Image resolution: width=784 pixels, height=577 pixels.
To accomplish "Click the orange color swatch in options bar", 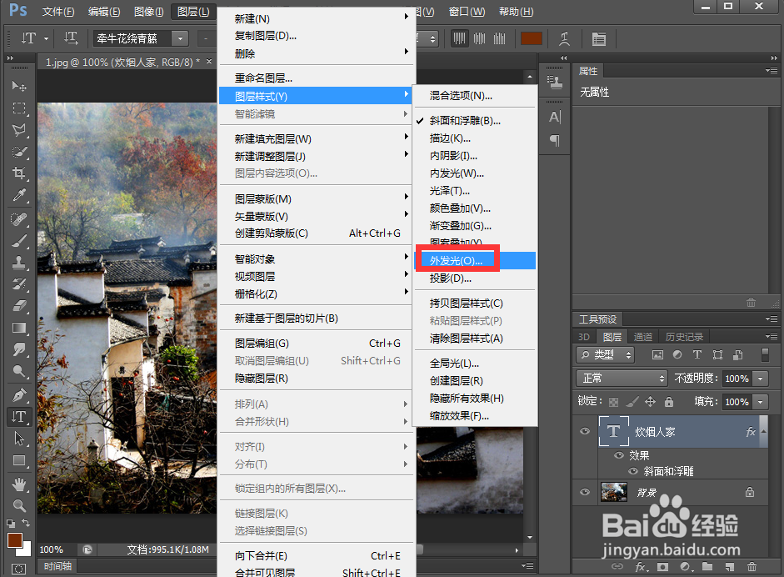I will 532,38.
